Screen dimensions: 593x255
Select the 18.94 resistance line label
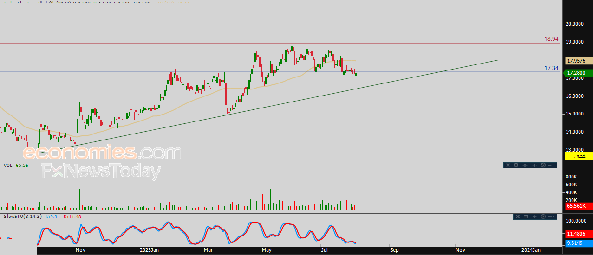[x=551, y=39]
